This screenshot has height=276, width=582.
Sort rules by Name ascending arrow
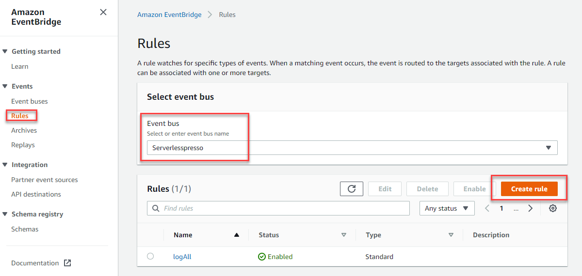click(237, 235)
